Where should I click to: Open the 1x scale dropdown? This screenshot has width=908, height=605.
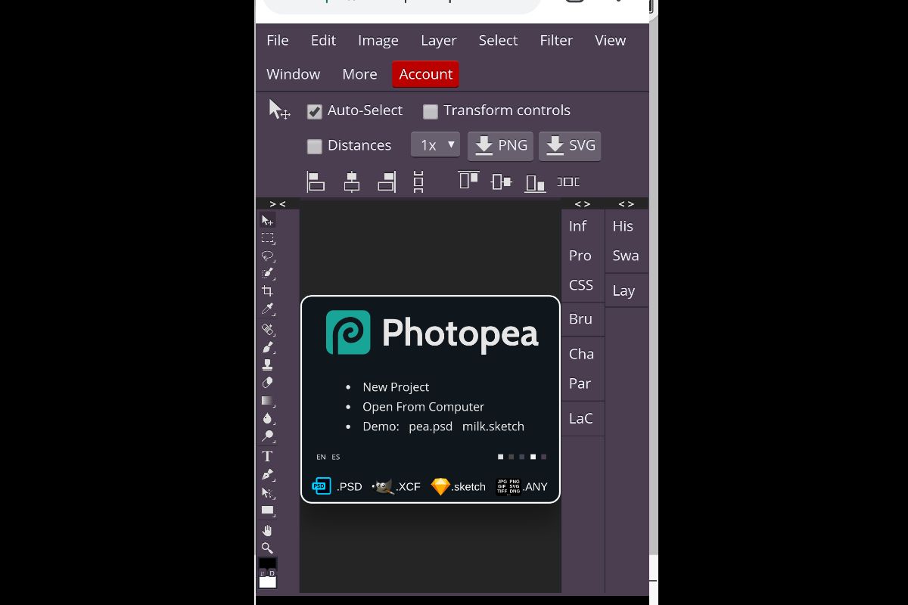click(435, 144)
